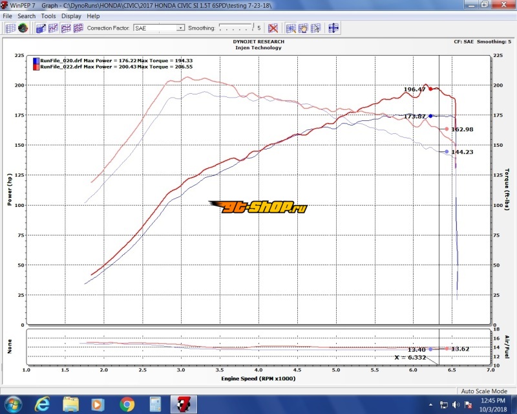
Task: Open the Tools menu
Action: [x=48, y=16]
